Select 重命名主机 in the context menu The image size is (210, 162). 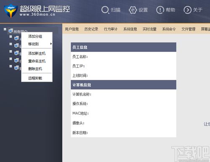[x=37, y=61]
